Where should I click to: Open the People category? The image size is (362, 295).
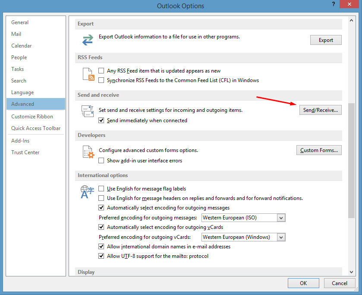coord(36,57)
